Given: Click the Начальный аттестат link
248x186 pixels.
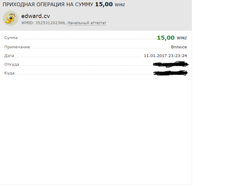Looking at the screenshot, I should click(87, 23).
